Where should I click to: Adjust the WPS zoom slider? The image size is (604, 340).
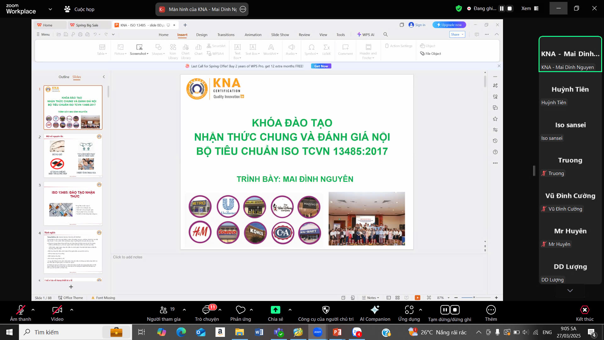(474, 297)
